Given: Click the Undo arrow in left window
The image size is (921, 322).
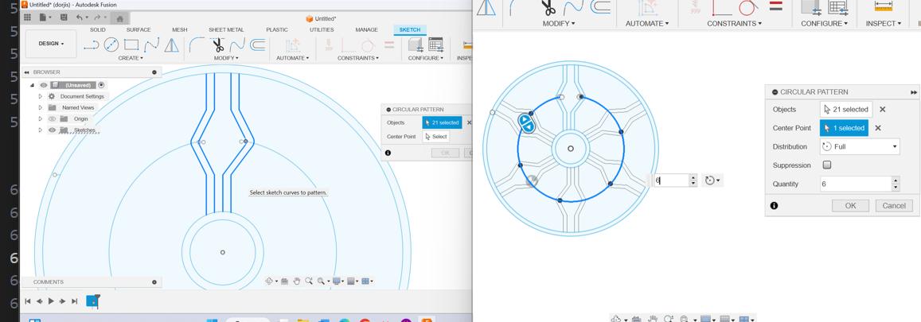Looking at the screenshot, I should pos(80,17).
